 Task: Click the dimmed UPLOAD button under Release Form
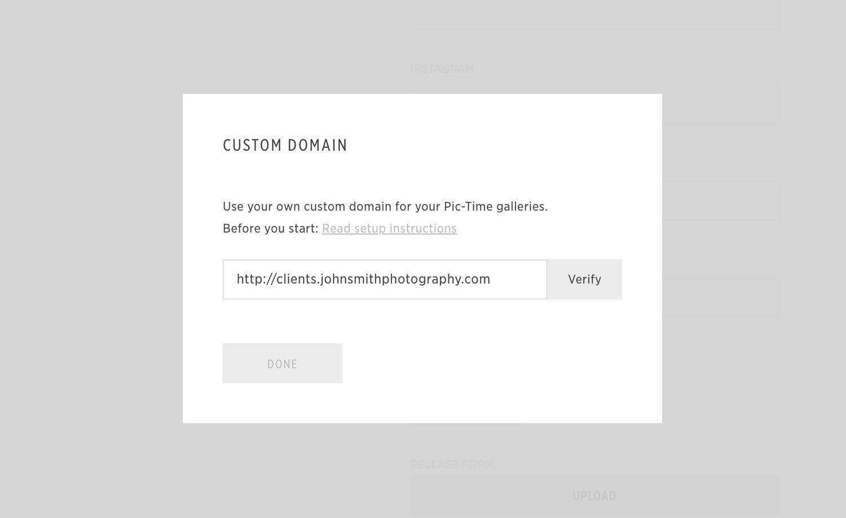click(594, 495)
